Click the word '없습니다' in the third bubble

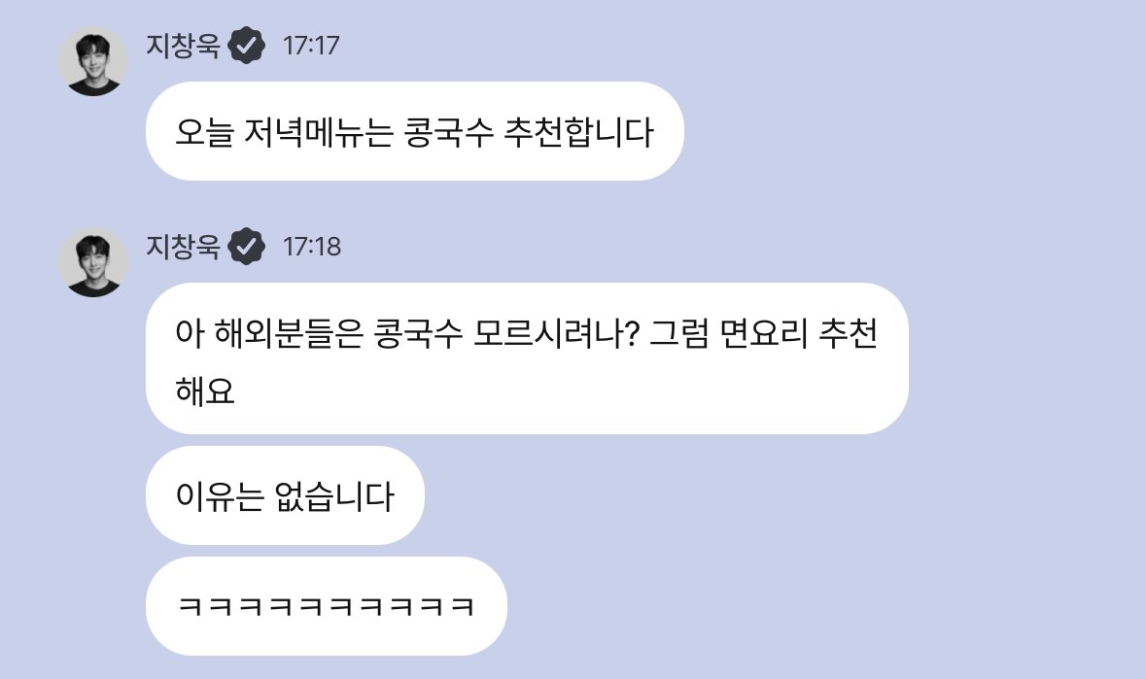click(334, 496)
